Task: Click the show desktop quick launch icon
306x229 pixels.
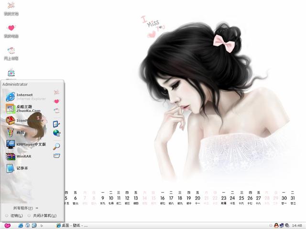Action: point(34,226)
